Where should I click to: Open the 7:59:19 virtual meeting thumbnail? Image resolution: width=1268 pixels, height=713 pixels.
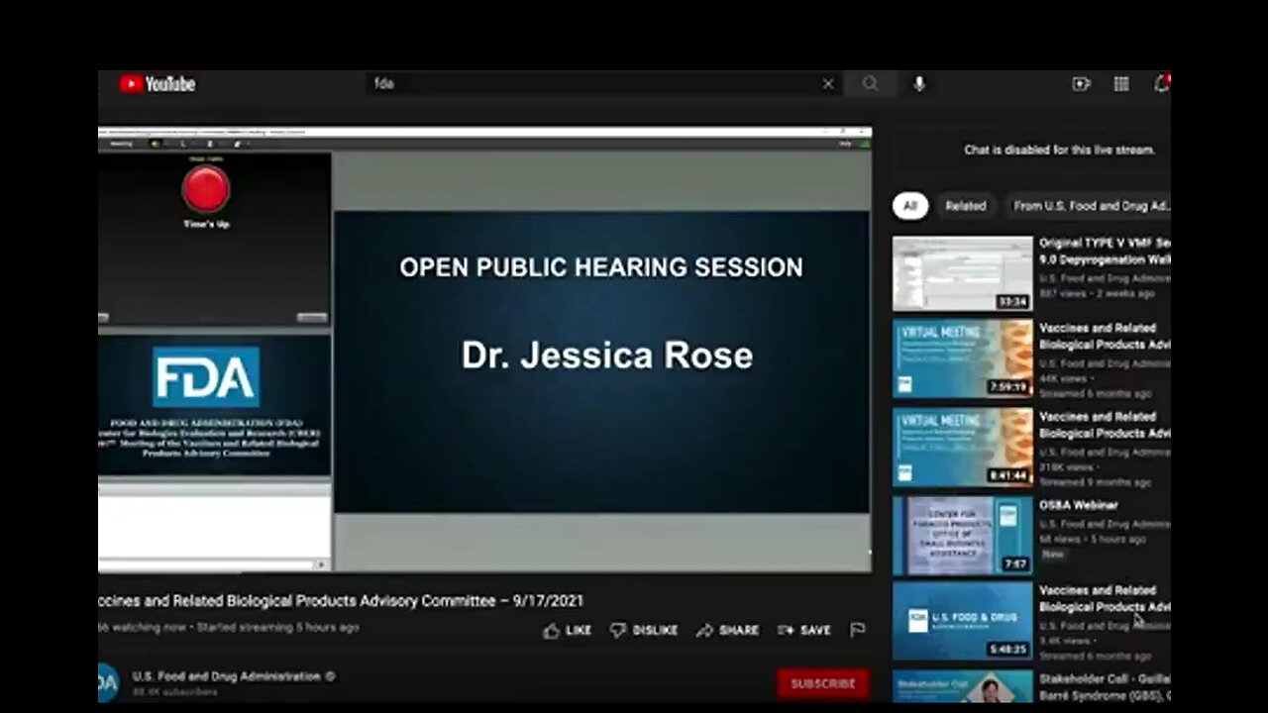coord(962,357)
